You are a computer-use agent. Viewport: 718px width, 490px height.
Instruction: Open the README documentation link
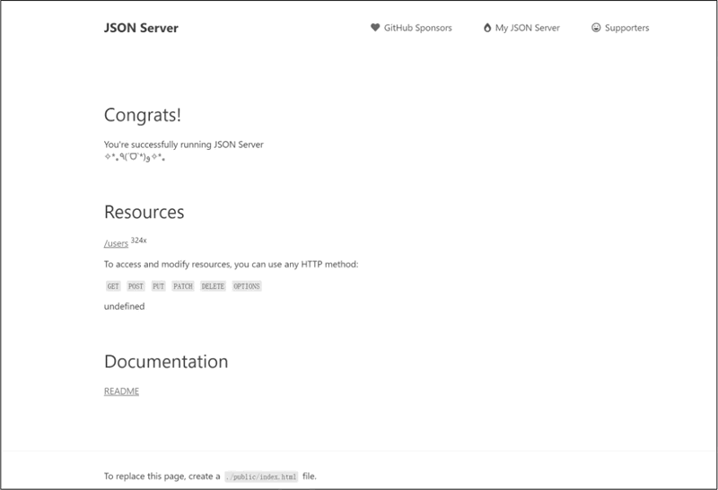click(x=121, y=391)
